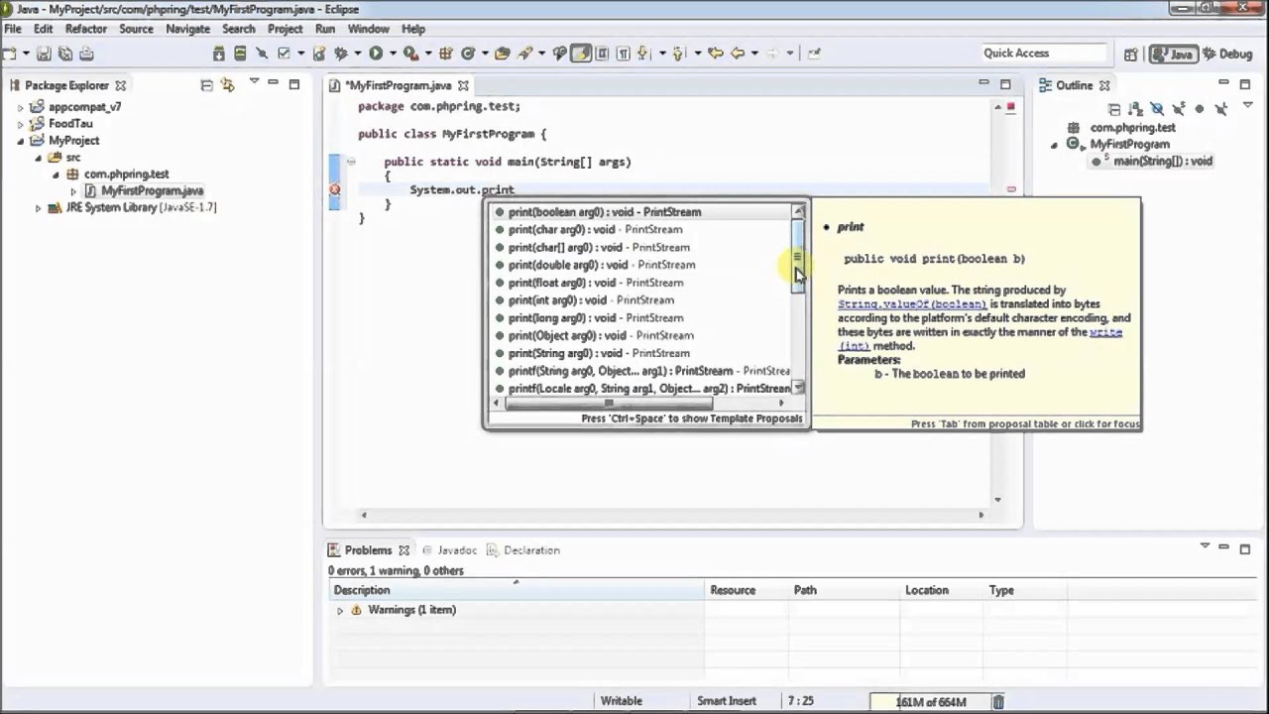Screen dimensions: 1269x714
Task: Switch to the Javadoc tab
Action: 449,549
